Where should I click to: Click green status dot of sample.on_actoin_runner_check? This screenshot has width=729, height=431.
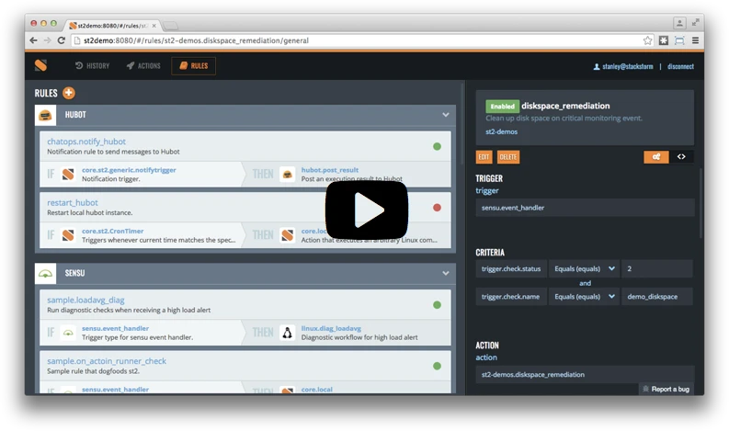pyautogui.click(x=437, y=366)
